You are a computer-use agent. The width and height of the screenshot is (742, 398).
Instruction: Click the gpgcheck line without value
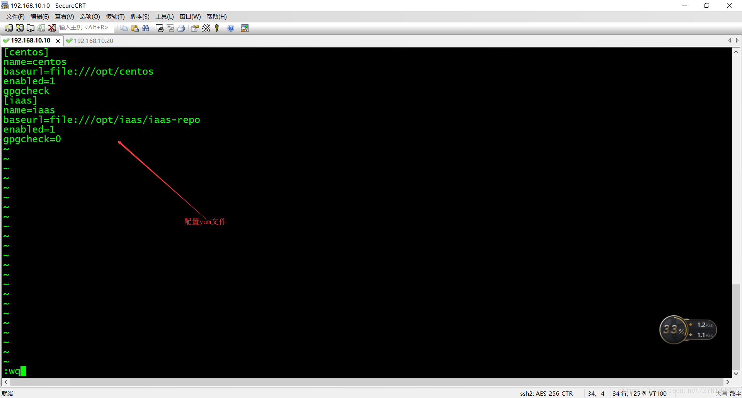26,91
